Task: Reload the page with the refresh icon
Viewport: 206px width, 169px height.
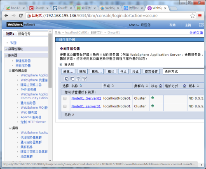Action: pyautogui.click(x=21, y=16)
